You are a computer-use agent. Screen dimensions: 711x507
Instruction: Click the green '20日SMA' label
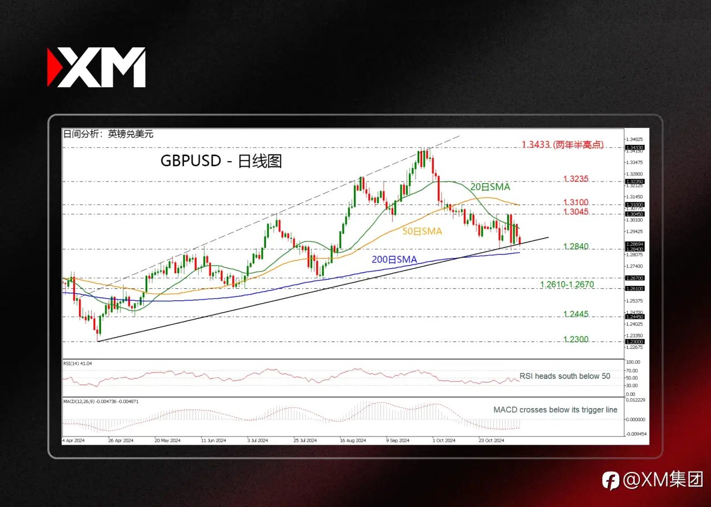click(x=491, y=187)
